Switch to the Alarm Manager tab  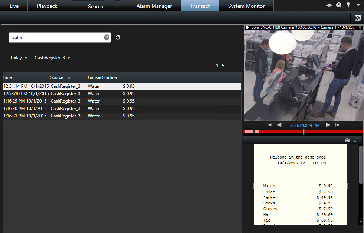[x=154, y=6]
